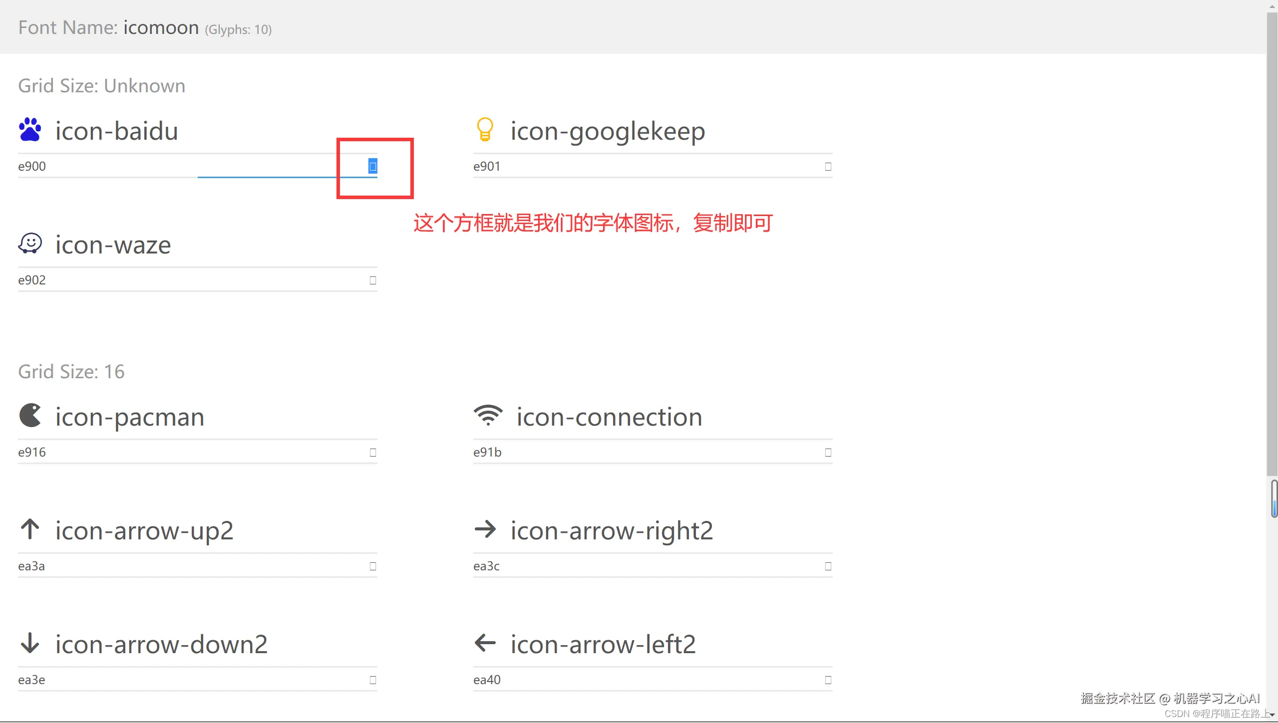Click the icon-waze smiley glyph
This screenshot has height=723, width=1278.
coord(30,244)
